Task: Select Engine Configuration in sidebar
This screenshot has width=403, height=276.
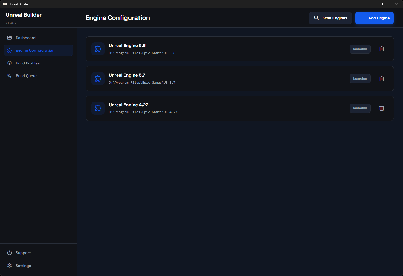Action: pyautogui.click(x=38, y=50)
